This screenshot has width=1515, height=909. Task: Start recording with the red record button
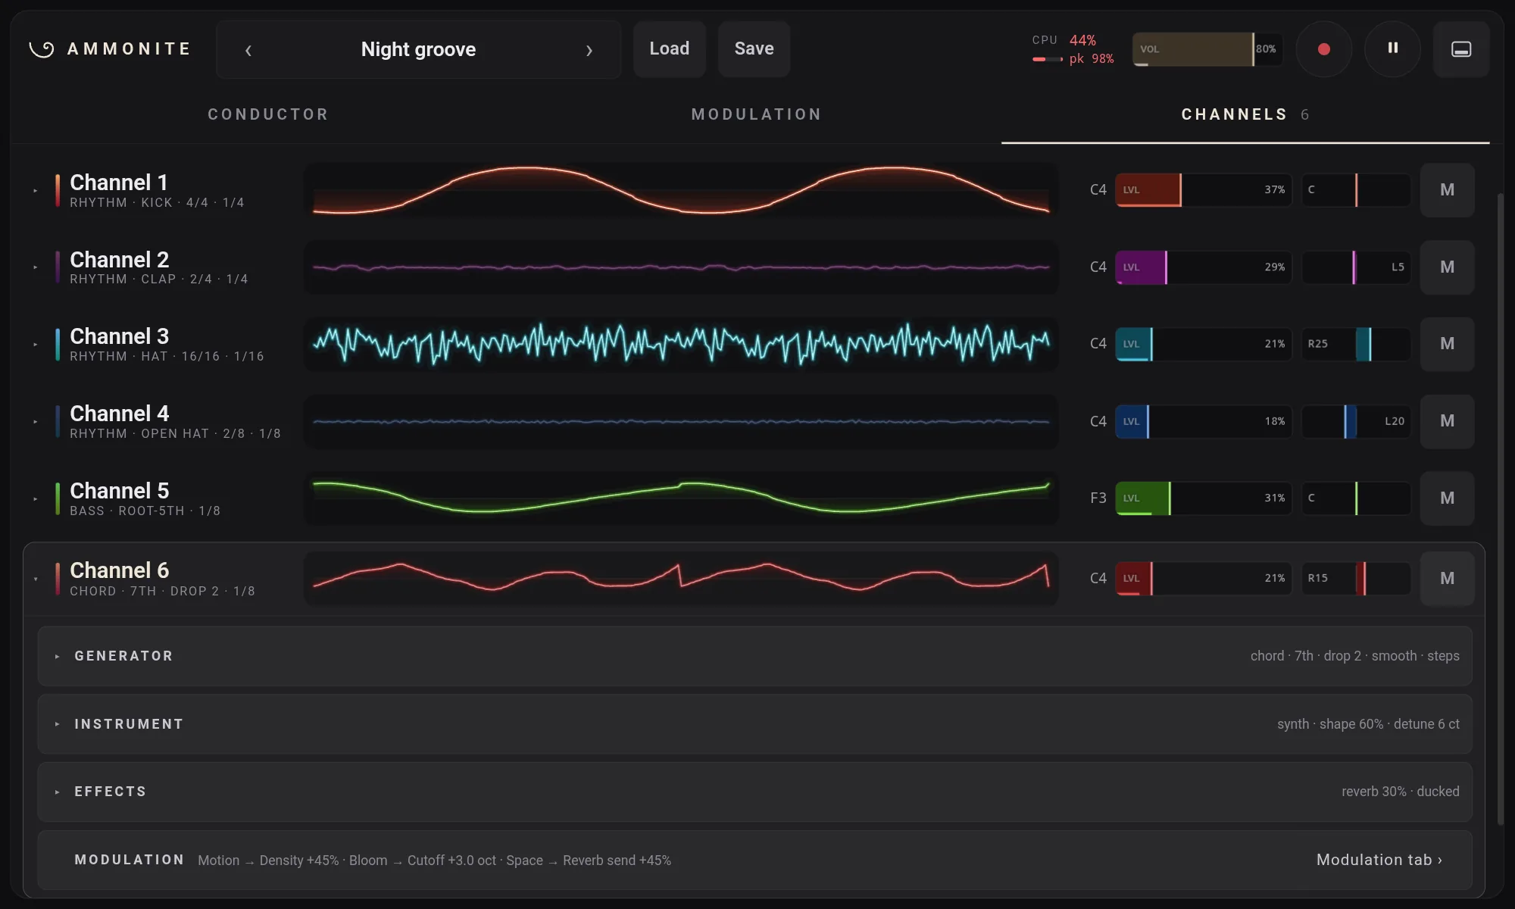pyautogui.click(x=1324, y=49)
